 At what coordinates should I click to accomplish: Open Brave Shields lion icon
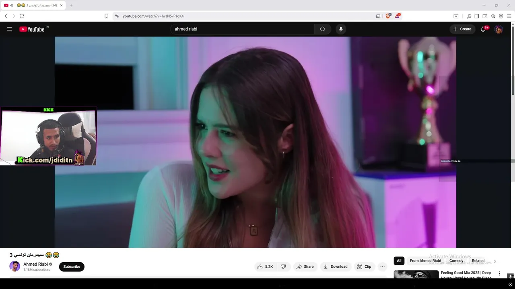tap(388, 16)
